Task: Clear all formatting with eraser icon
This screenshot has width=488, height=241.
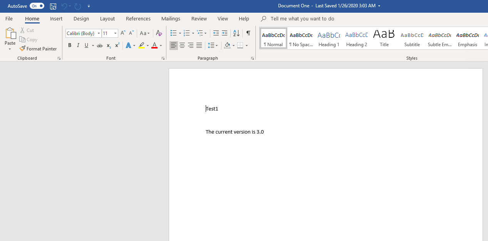Action: [x=159, y=33]
